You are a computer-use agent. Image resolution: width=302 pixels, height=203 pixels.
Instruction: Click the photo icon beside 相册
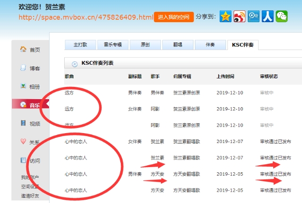(x=23, y=86)
